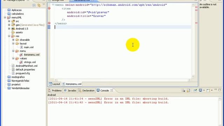Close the Console view tab
This screenshot has height=126, width=224.
pyautogui.click(x=112, y=90)
